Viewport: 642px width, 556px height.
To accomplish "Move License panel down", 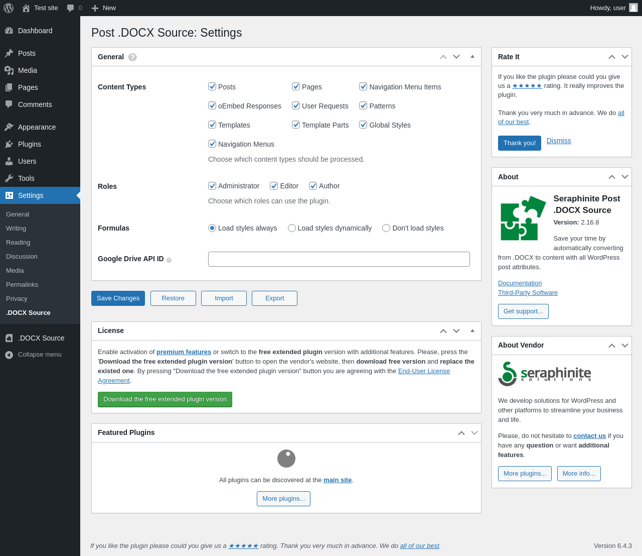I will [x=456, y=331].
